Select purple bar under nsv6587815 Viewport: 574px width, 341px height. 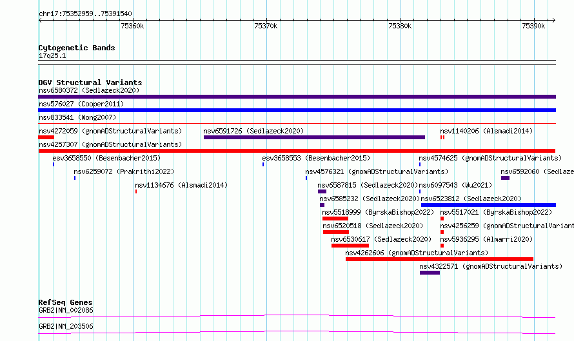(322, 191)
